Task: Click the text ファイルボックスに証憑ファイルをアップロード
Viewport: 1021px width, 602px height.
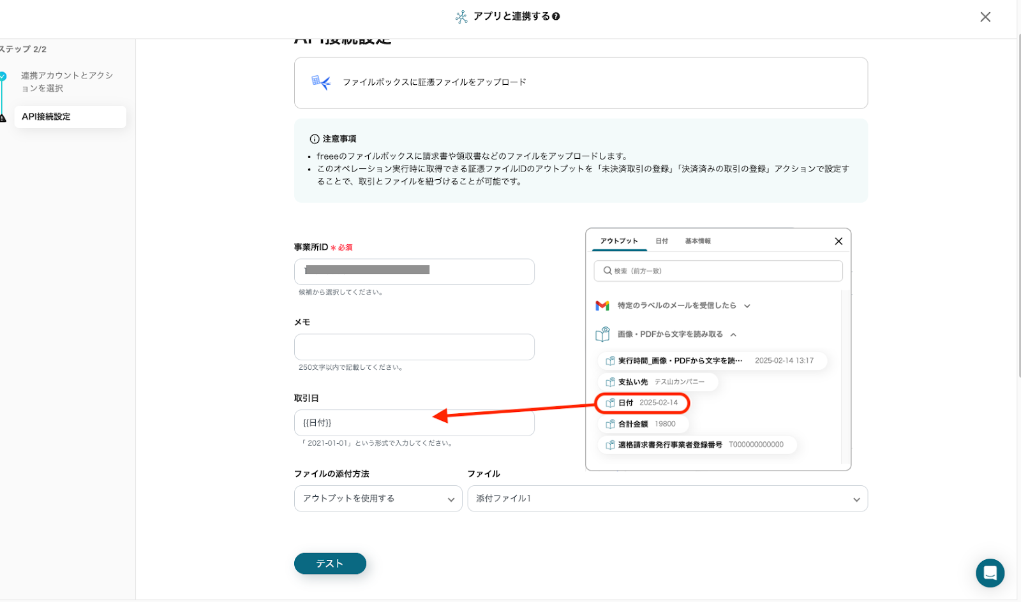Action: [435, 82]
